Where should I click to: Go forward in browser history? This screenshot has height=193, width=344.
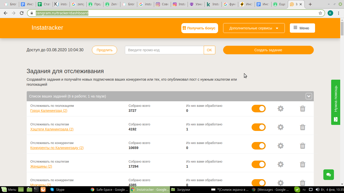pos(14,13)
